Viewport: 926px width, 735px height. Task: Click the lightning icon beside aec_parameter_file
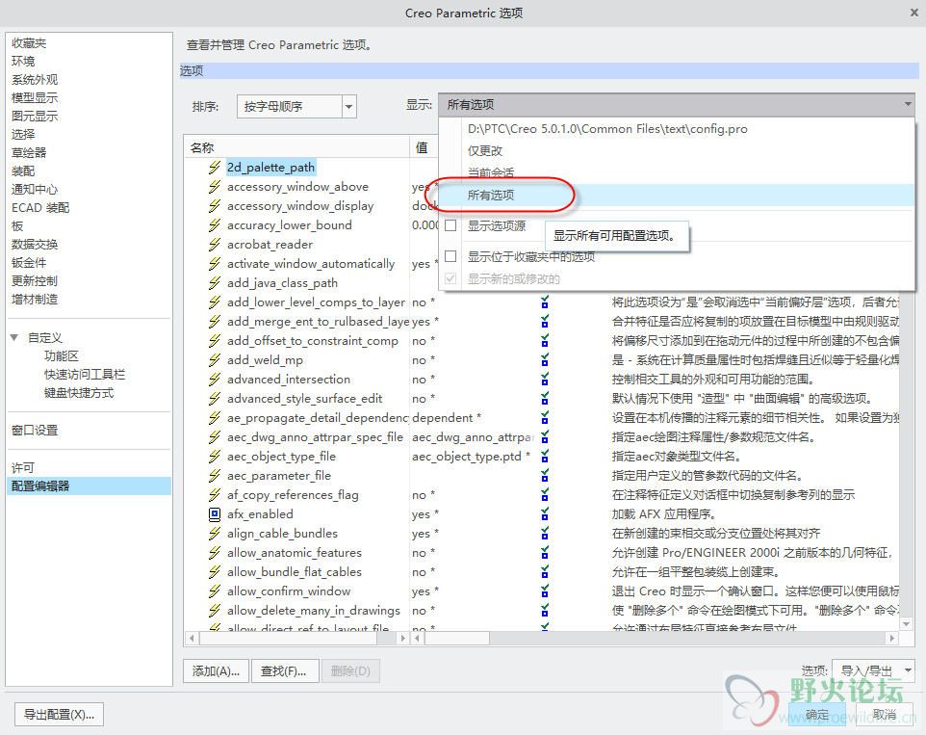tap(215, 476)
